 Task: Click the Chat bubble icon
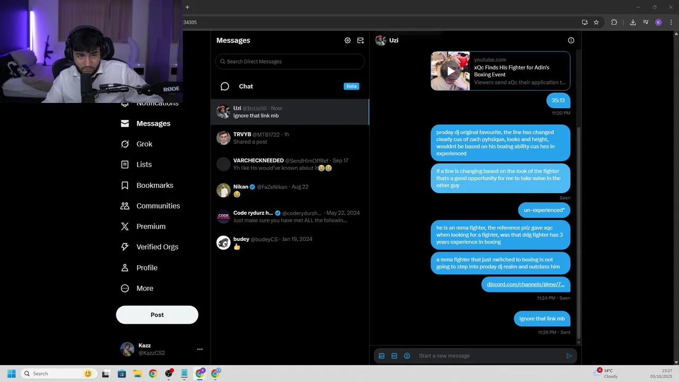tap(225, 86)
